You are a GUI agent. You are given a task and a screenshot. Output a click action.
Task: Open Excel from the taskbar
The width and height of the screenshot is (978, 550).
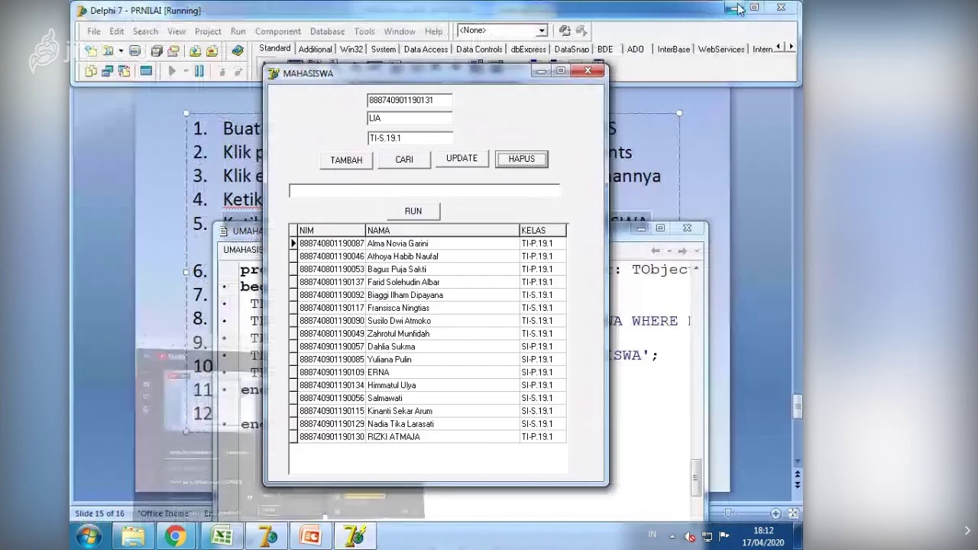click(222, 536)
